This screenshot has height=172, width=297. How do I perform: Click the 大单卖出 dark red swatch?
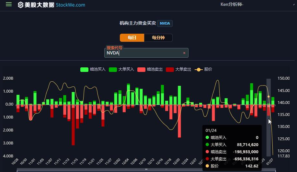(170, 70)
